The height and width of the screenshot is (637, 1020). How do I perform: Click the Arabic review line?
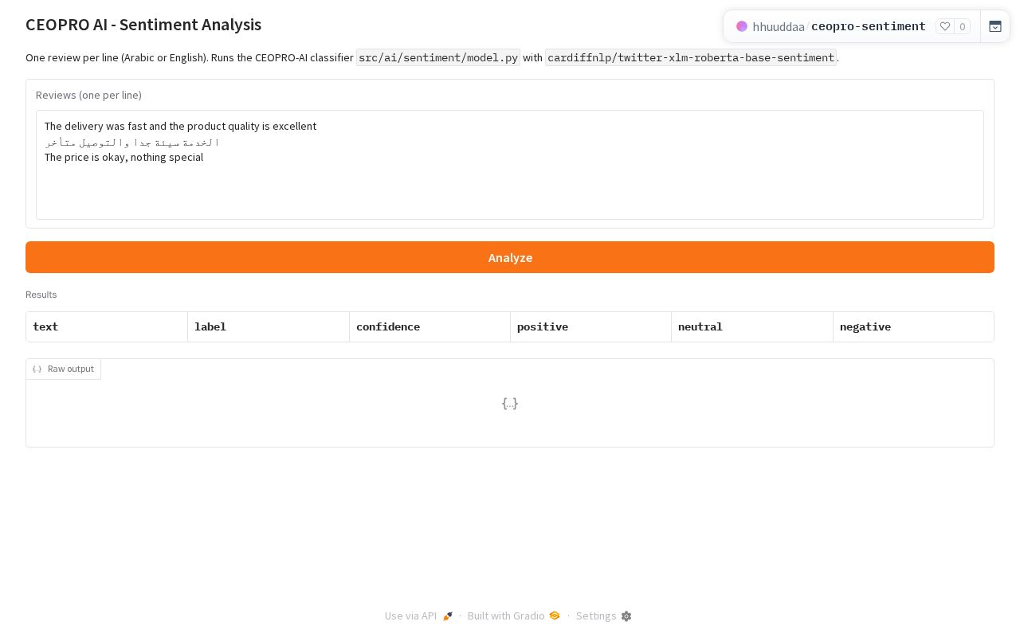point(132,143)
